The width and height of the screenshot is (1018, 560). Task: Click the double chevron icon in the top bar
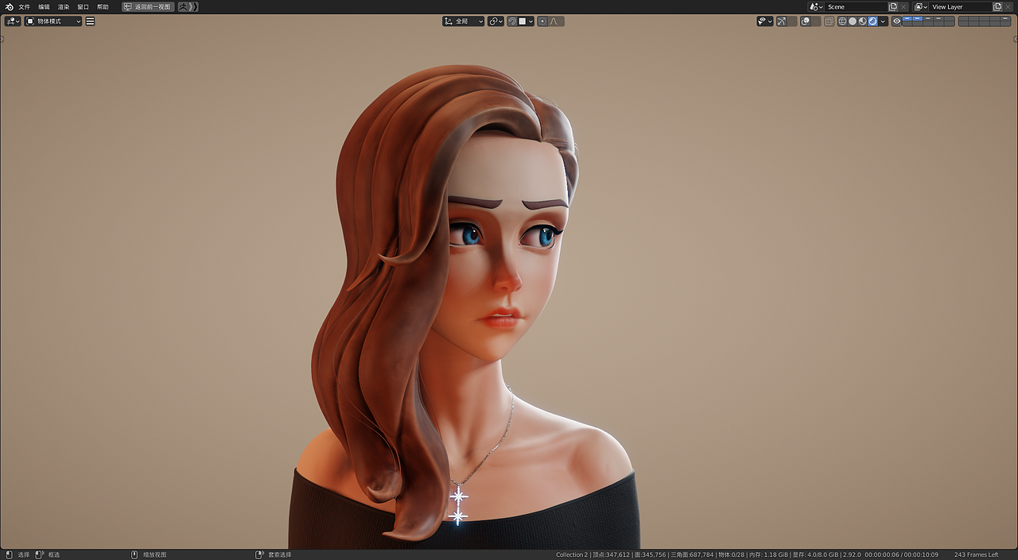click(x=194, y=6)
